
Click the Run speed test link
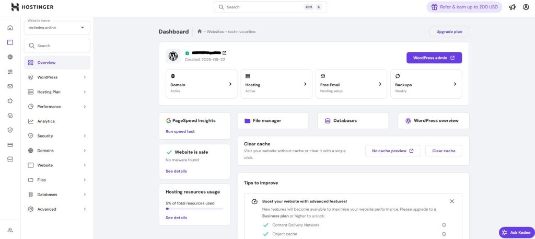(180, 131)
